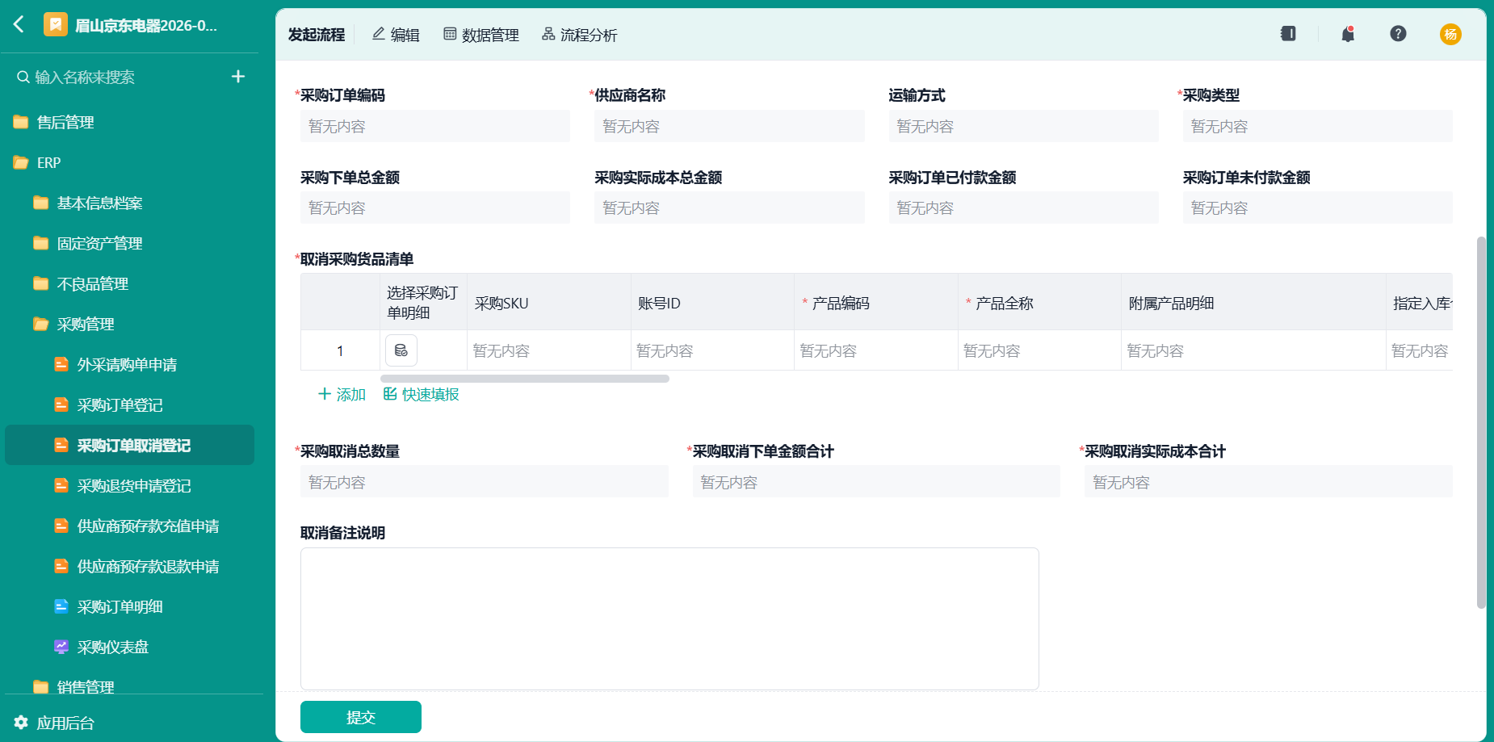
Task: Open the 数据管理 tab
Action: click(481, 35)
